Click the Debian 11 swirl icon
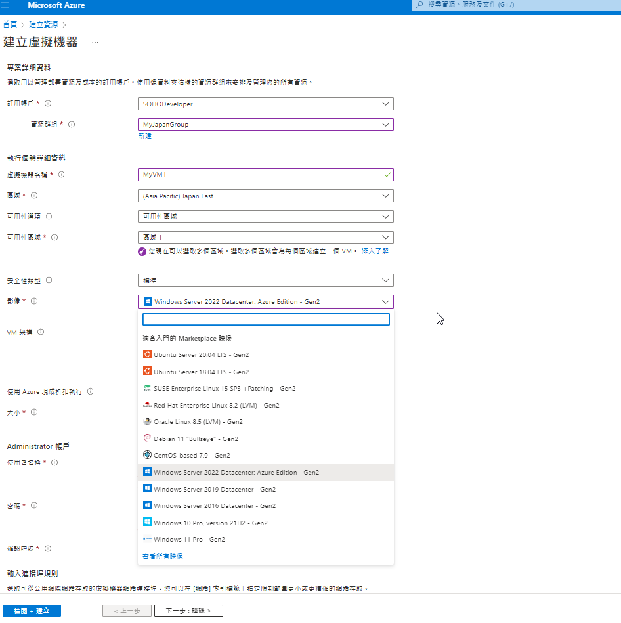The width and height of the screenshot is (621, 623). coord(147,439)
